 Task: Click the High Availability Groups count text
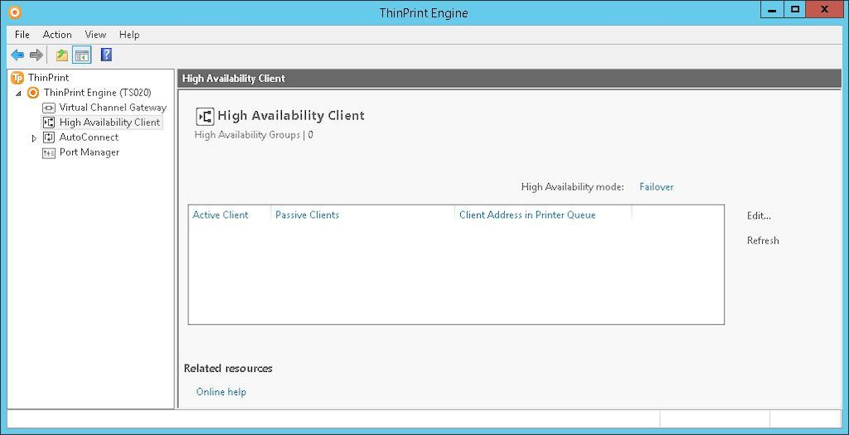click(x=254, y=135)
